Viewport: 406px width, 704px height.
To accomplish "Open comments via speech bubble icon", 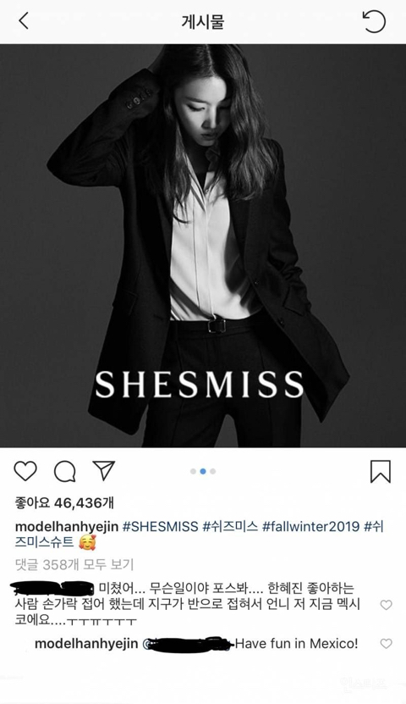I will coord(64,471).
